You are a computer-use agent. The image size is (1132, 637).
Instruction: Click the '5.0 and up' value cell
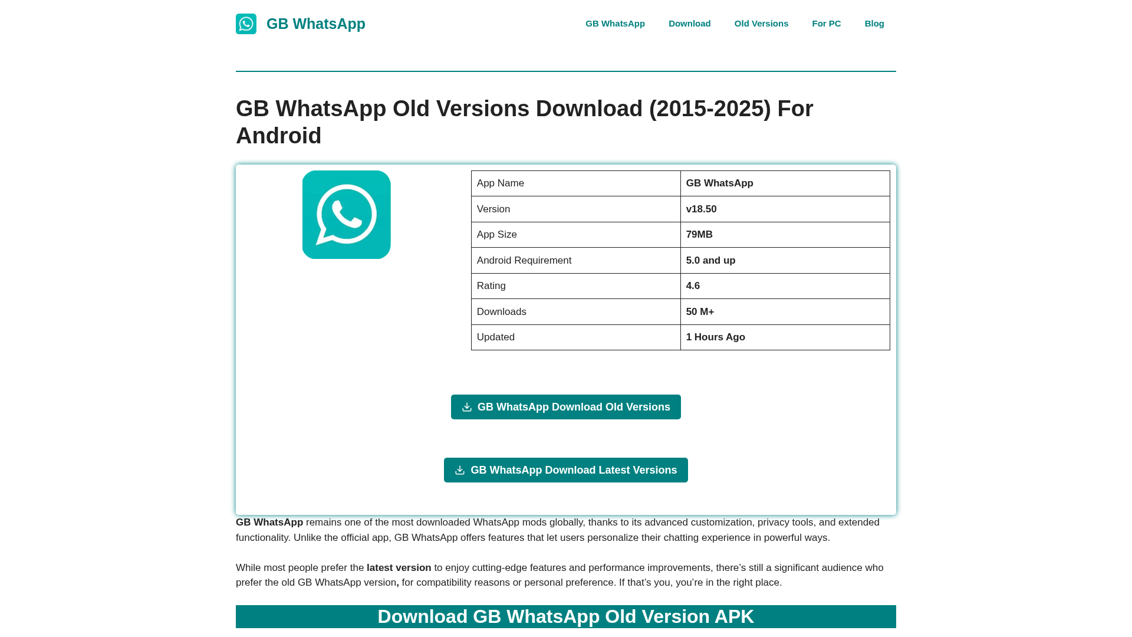785,261
